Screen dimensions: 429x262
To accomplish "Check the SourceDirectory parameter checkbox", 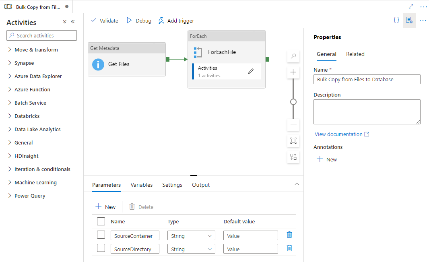I will pos(101,248).
